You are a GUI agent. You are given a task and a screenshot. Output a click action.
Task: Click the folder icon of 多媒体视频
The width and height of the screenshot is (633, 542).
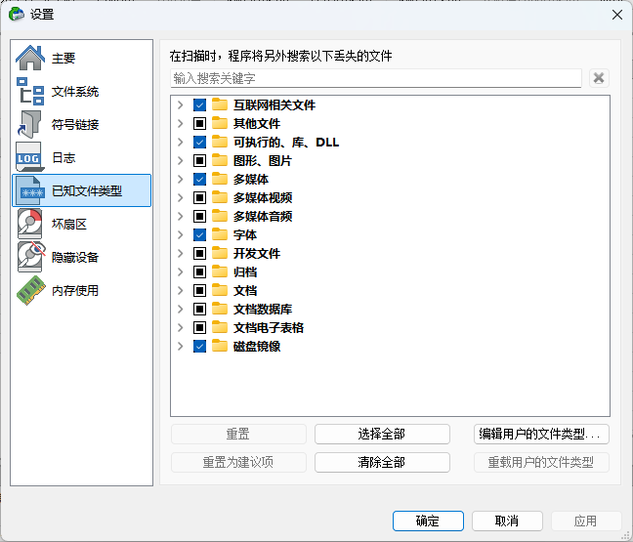pos(220,197)
